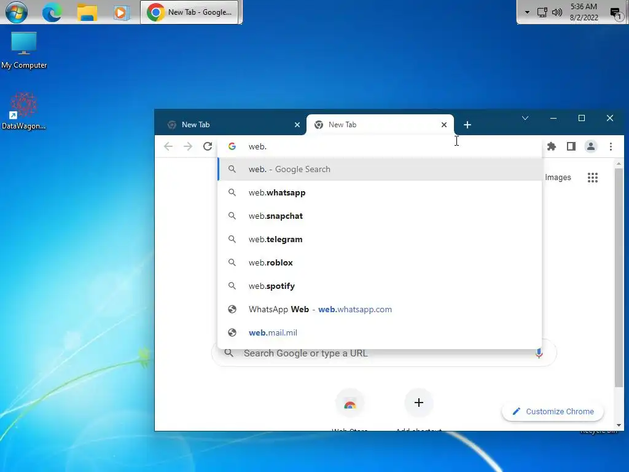Open WhatsApp Web web.whatsapp.com suggestion
The height and width of the screenshot is (472, 629).
click(x=380, y=309)
